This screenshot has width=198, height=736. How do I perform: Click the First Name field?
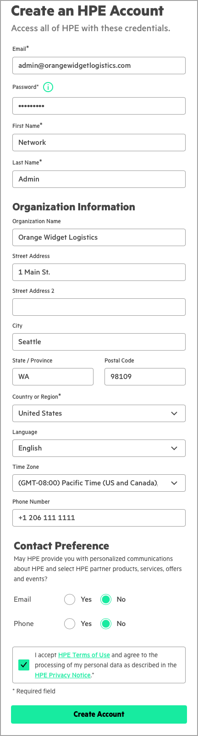(99, 143)
